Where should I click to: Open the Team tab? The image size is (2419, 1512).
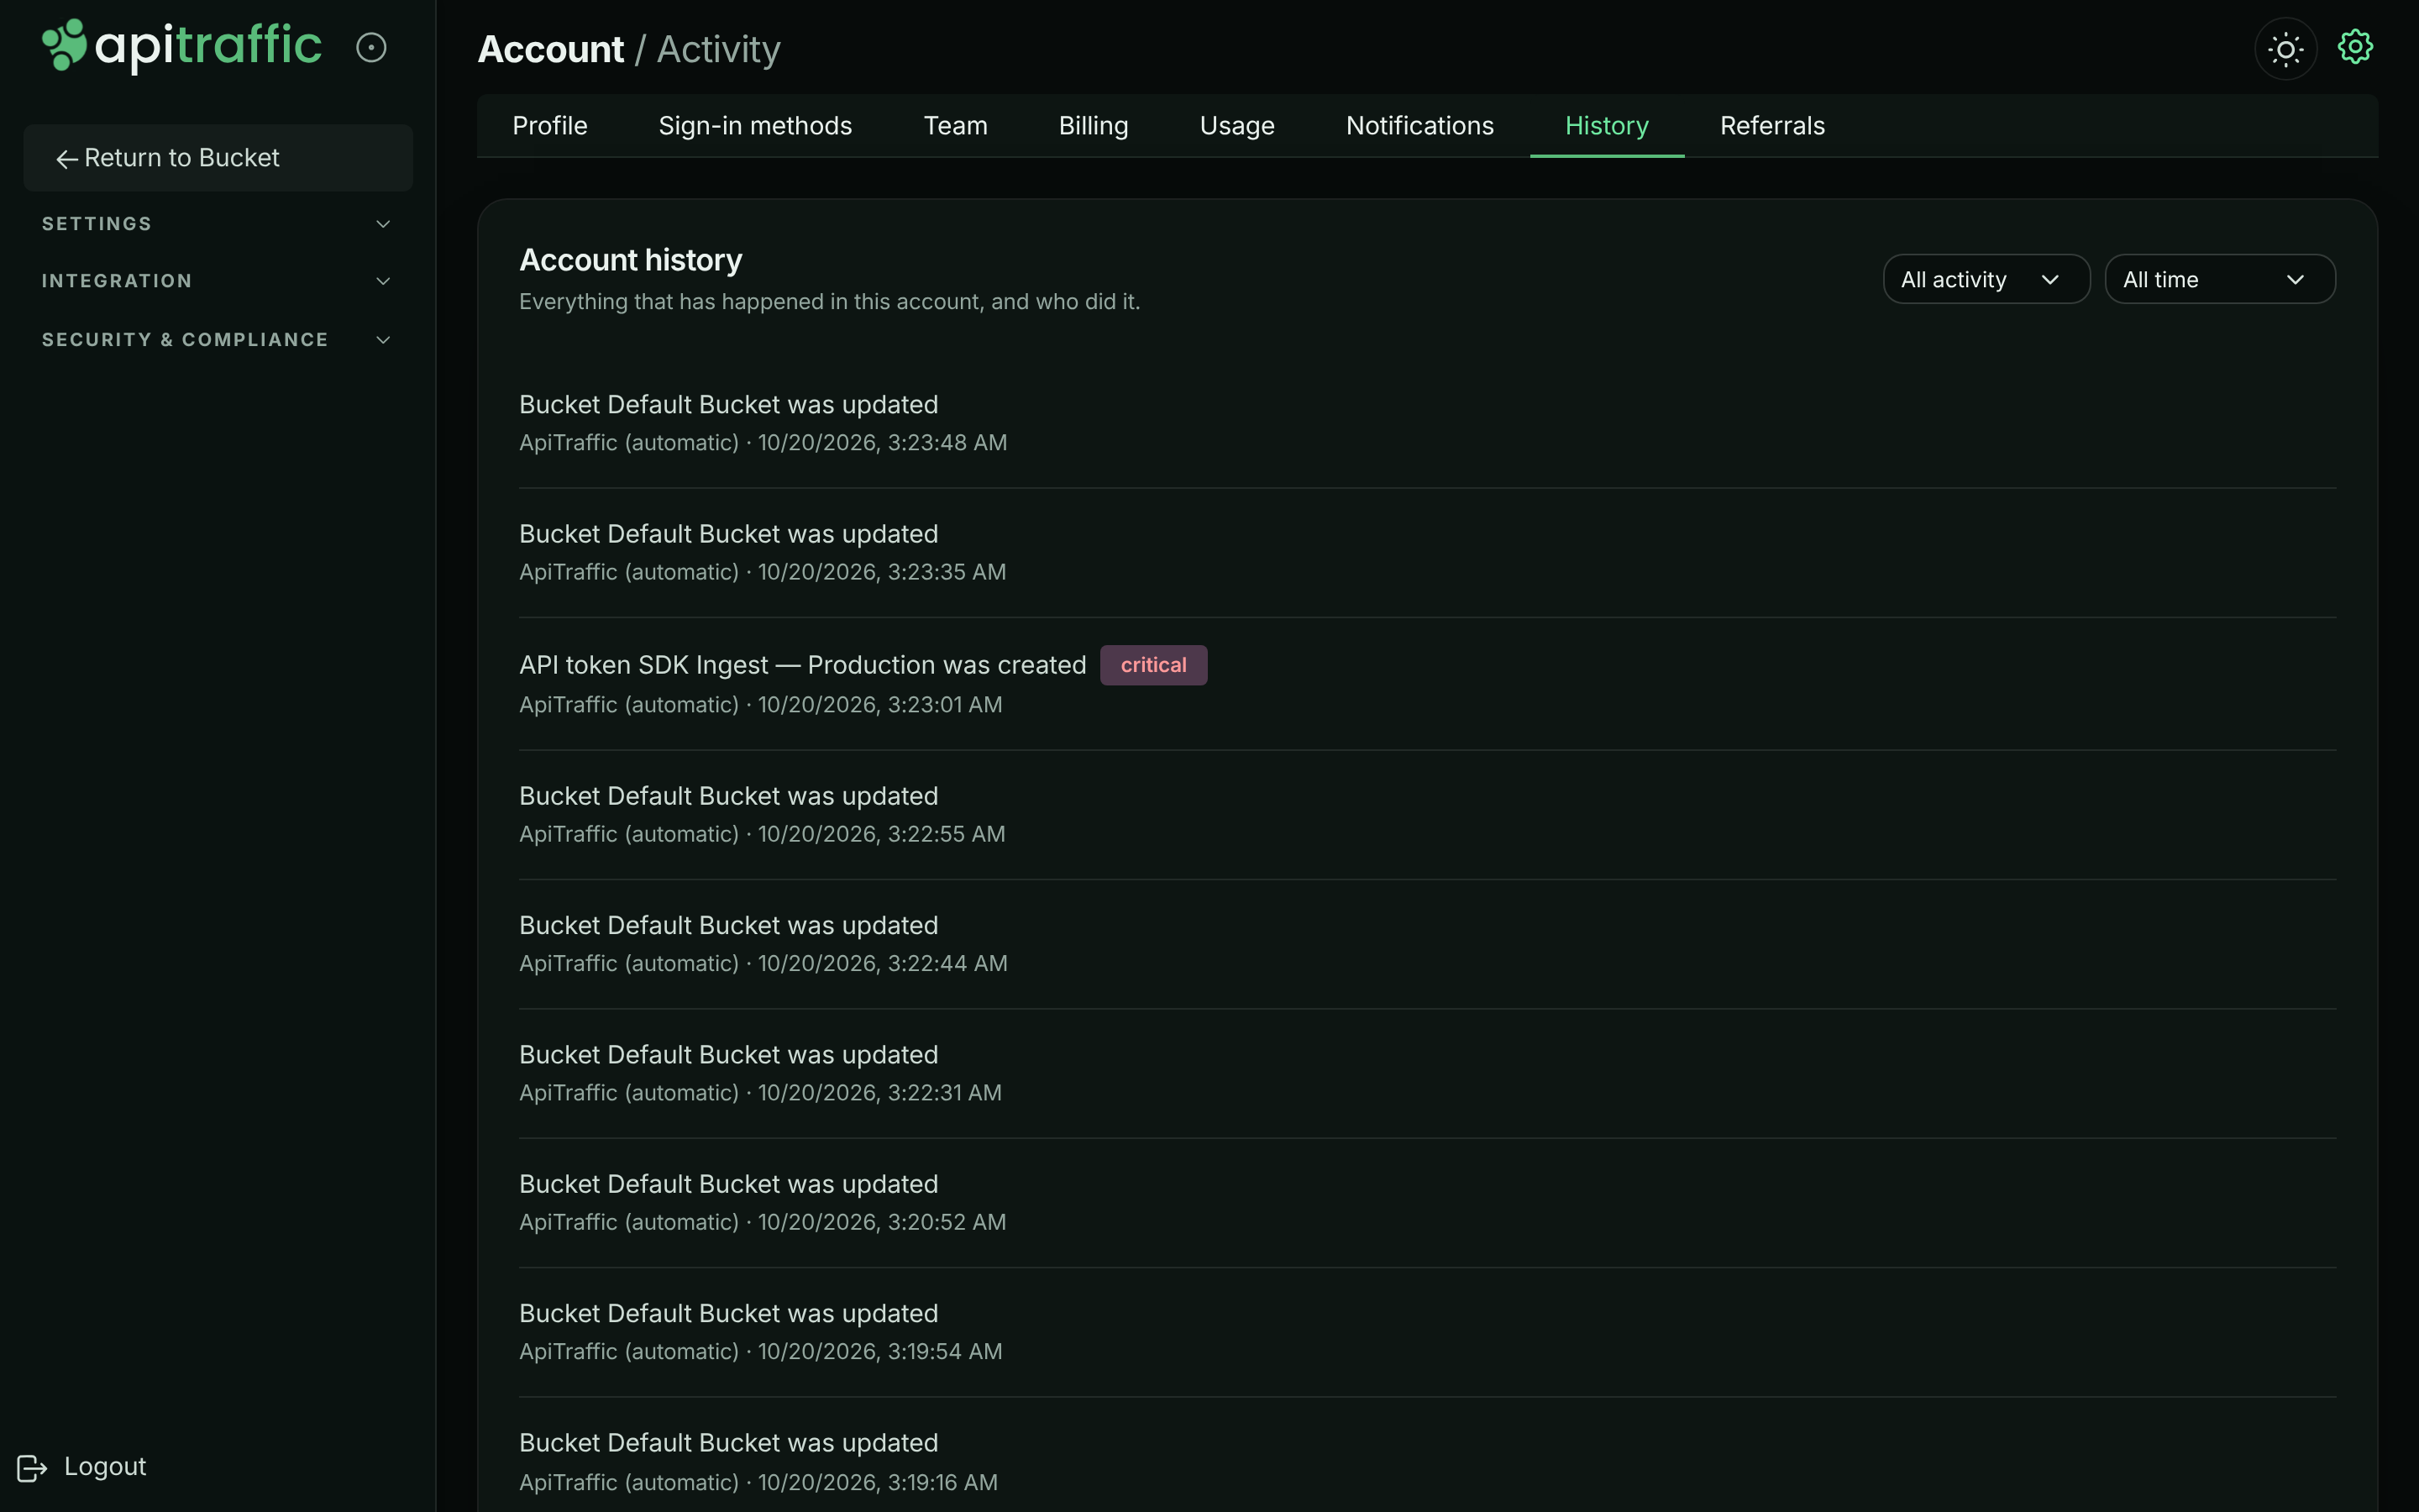(x=956, y=126)
